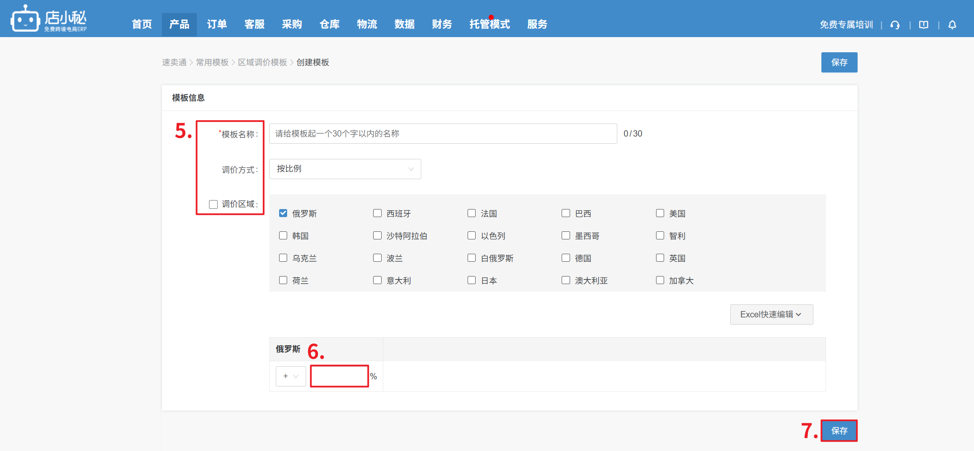Open the customer service headset icon

point(895,25)
